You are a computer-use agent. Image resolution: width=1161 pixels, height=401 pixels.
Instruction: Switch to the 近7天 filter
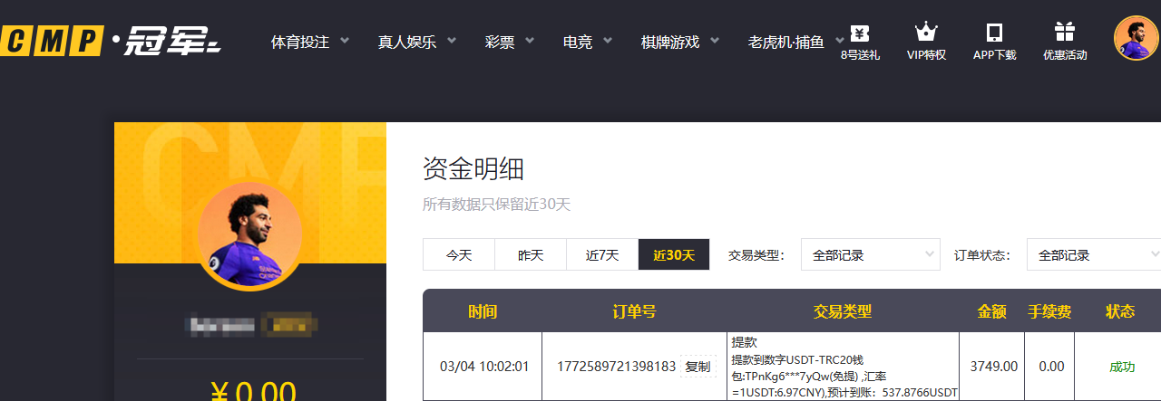(602, 255)
